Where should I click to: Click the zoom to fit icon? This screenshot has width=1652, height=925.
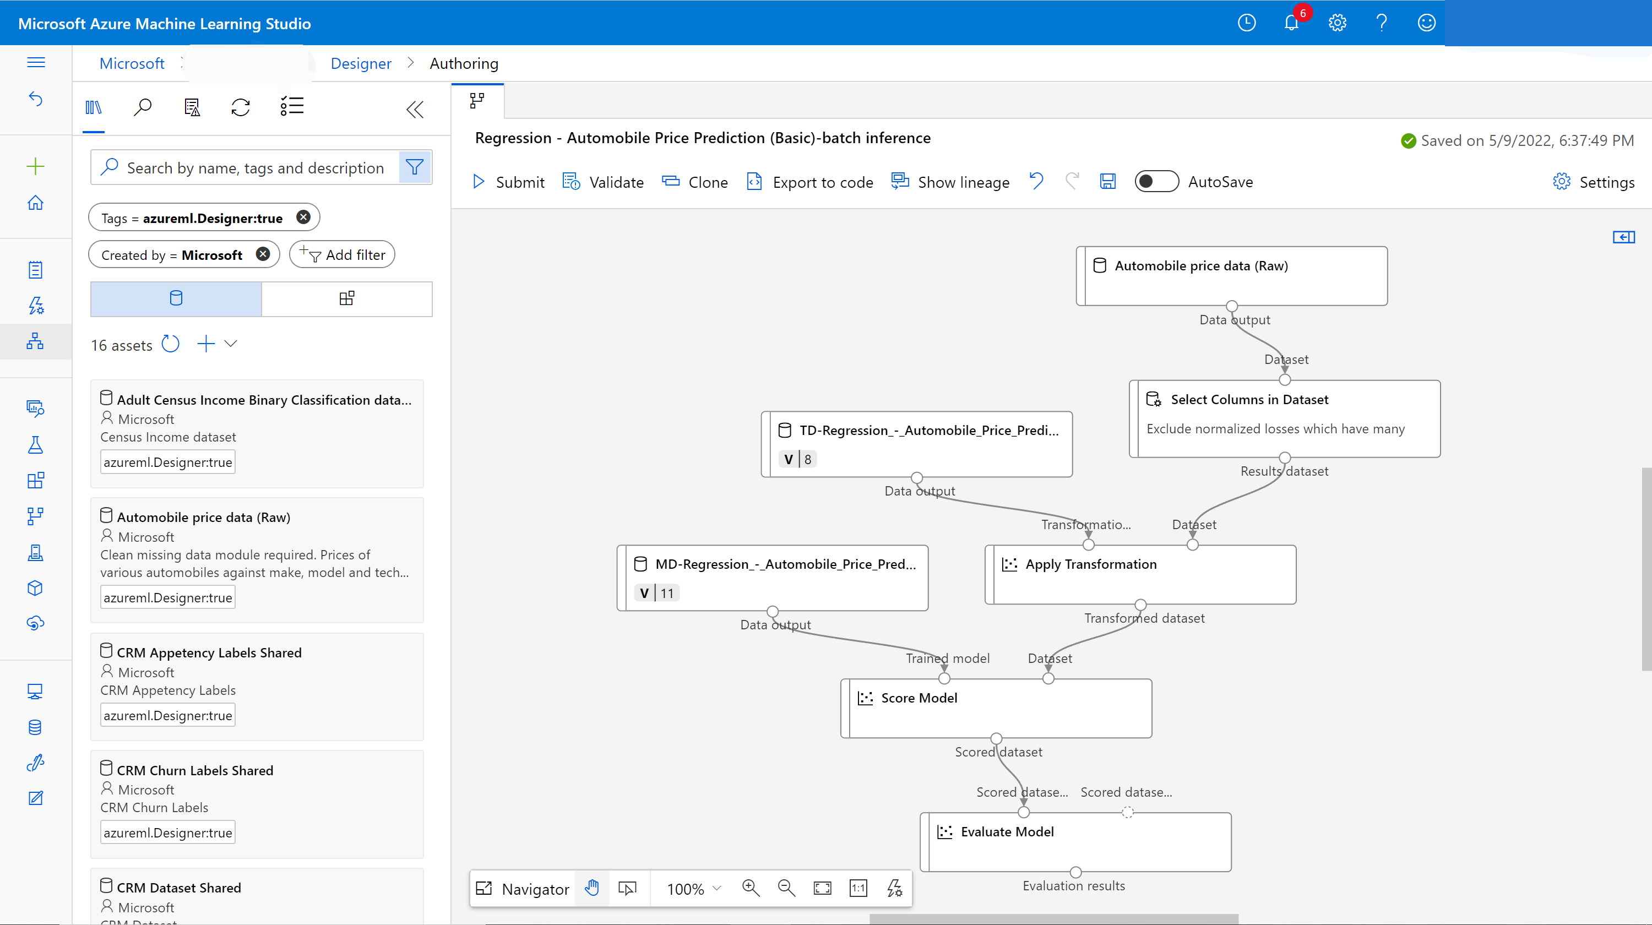tap(822, 889)
